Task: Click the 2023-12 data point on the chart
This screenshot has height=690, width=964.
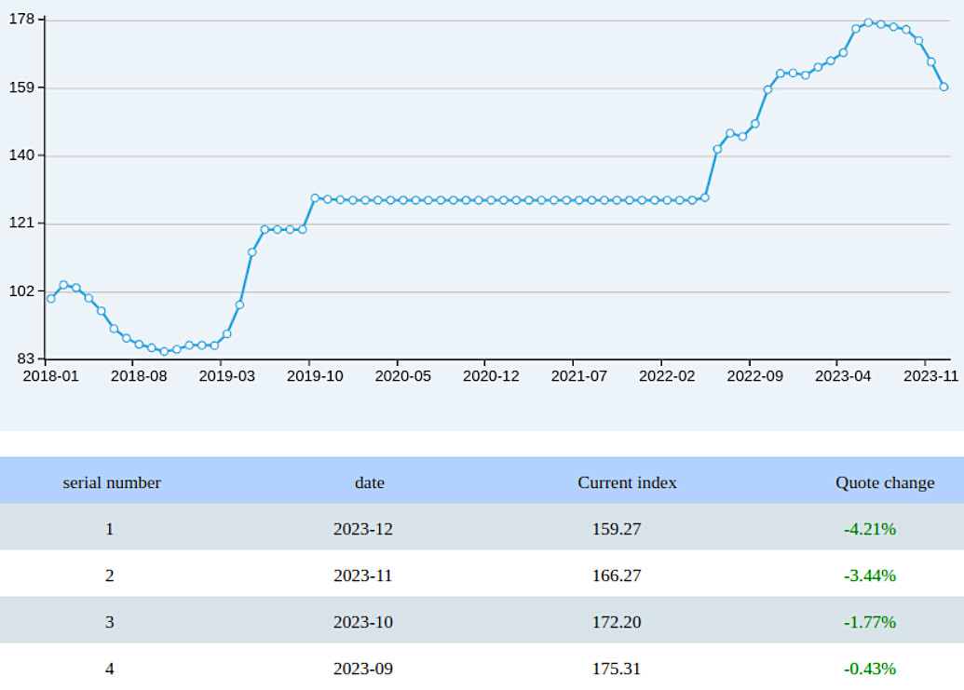Action: [944, 86]
